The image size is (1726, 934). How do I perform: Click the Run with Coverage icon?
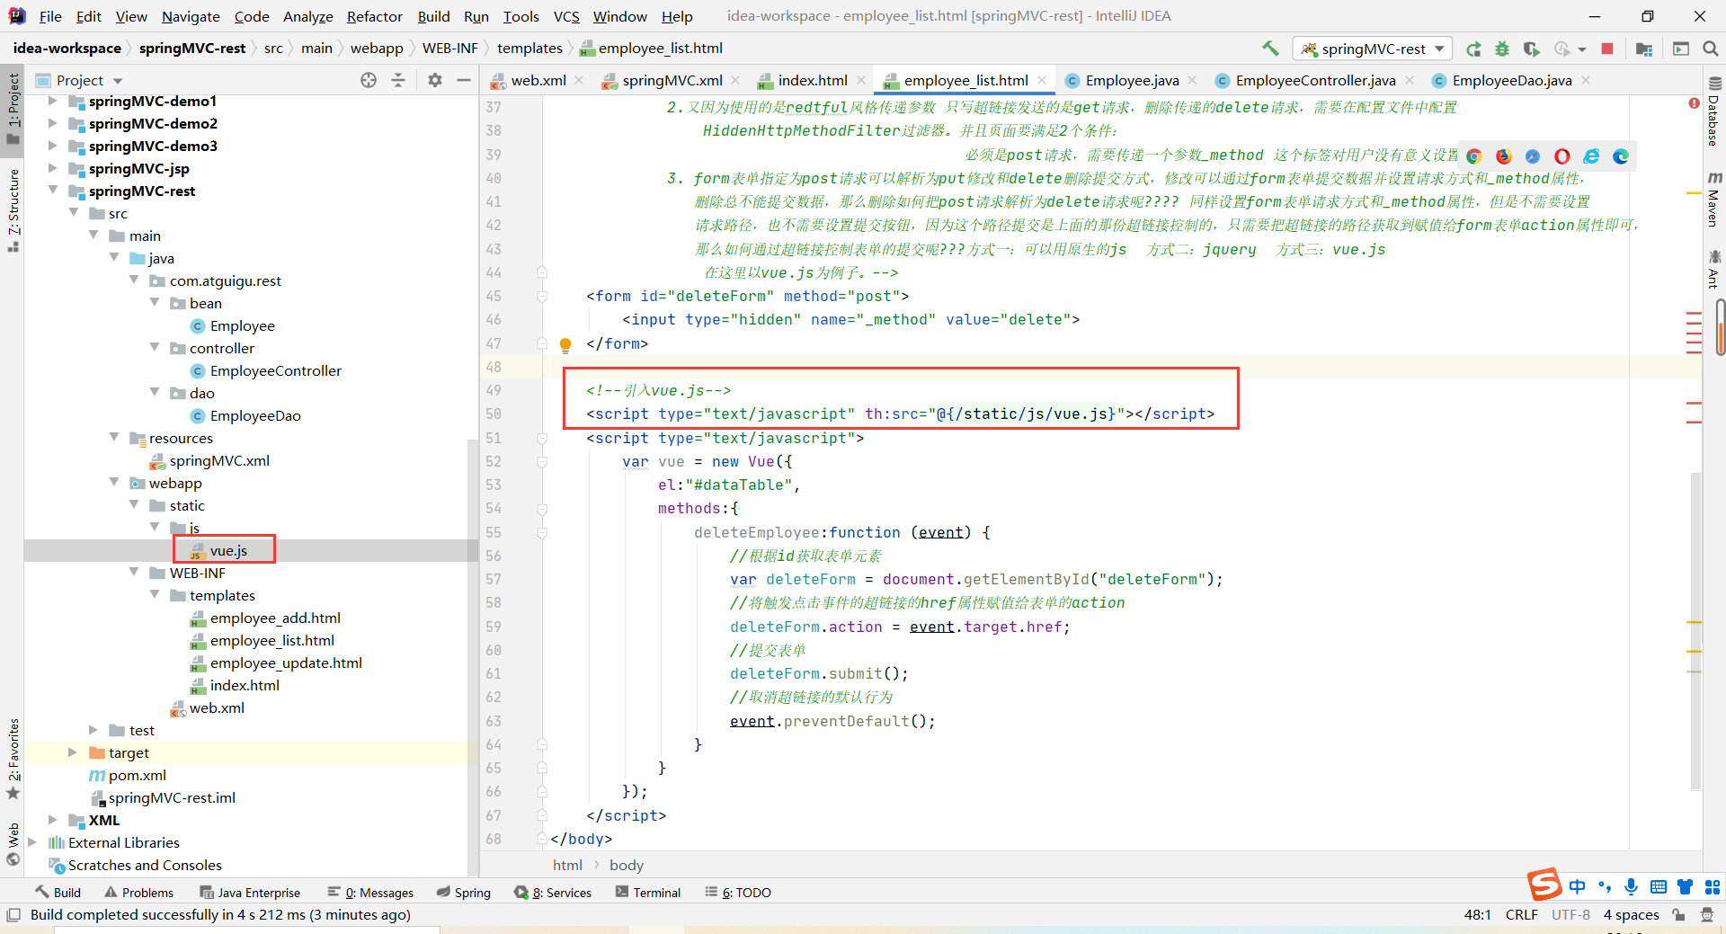coord(1532,49)
